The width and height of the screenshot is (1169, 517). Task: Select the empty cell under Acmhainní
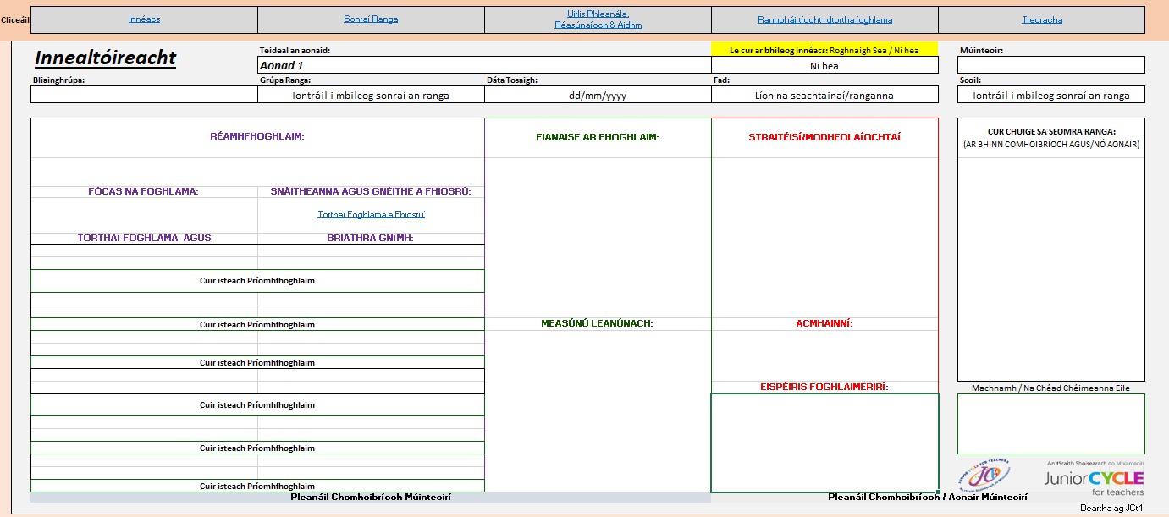tap(824, 355)
